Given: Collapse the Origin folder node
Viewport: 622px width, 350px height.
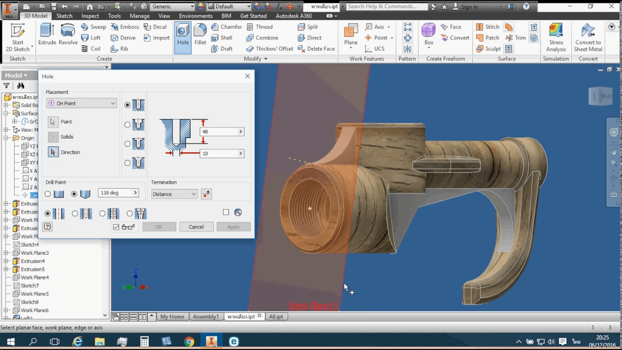Looking at the screenshot, I should coord(6,138).
